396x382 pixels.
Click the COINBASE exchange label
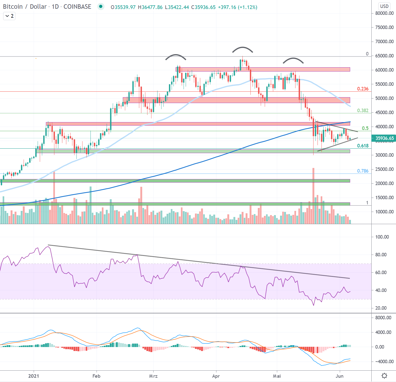(77, 7)
